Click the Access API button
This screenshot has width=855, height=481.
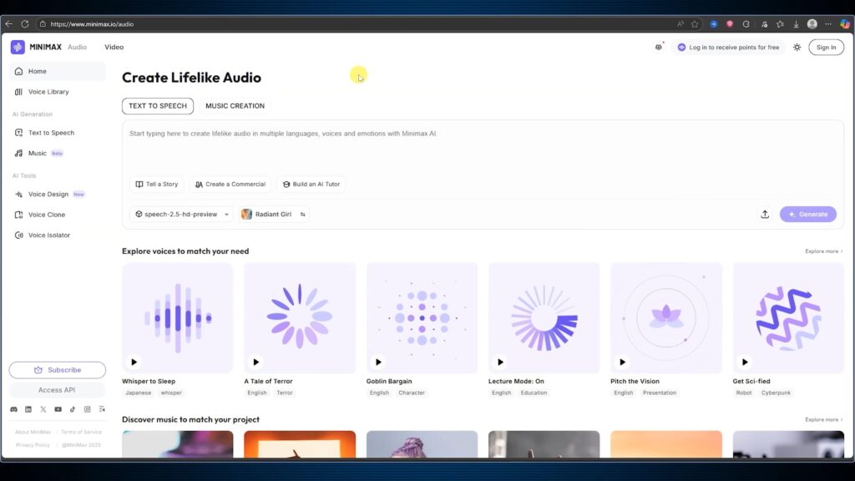(x=58, y=390)
